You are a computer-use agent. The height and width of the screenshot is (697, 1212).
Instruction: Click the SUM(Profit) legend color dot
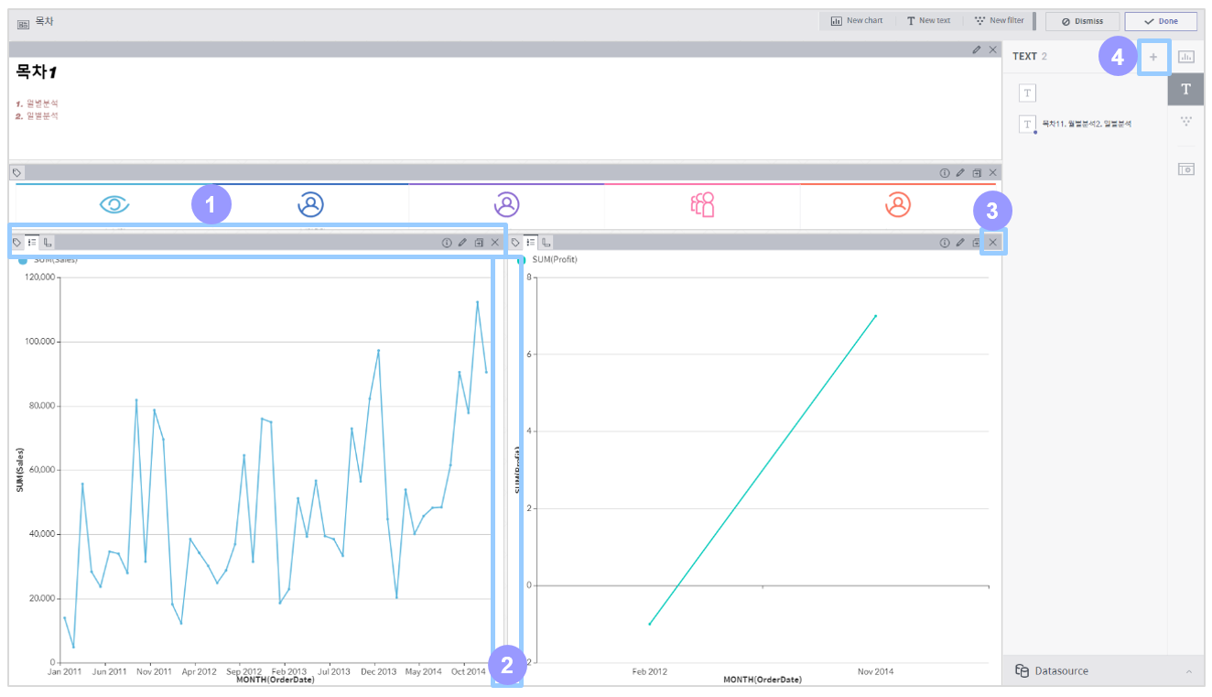[x=522, y=260]
